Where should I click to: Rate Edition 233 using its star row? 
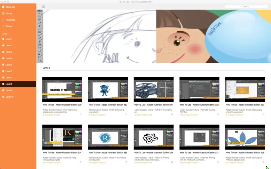click(235, 115)
